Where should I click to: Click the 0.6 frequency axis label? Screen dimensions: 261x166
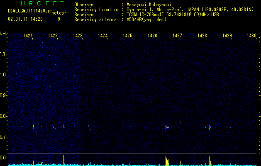click(x=4, y=158)
